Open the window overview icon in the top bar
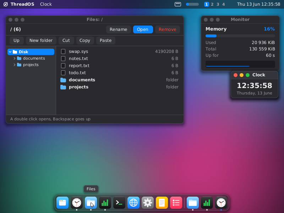Screen dimensions: 284x213 178,4
